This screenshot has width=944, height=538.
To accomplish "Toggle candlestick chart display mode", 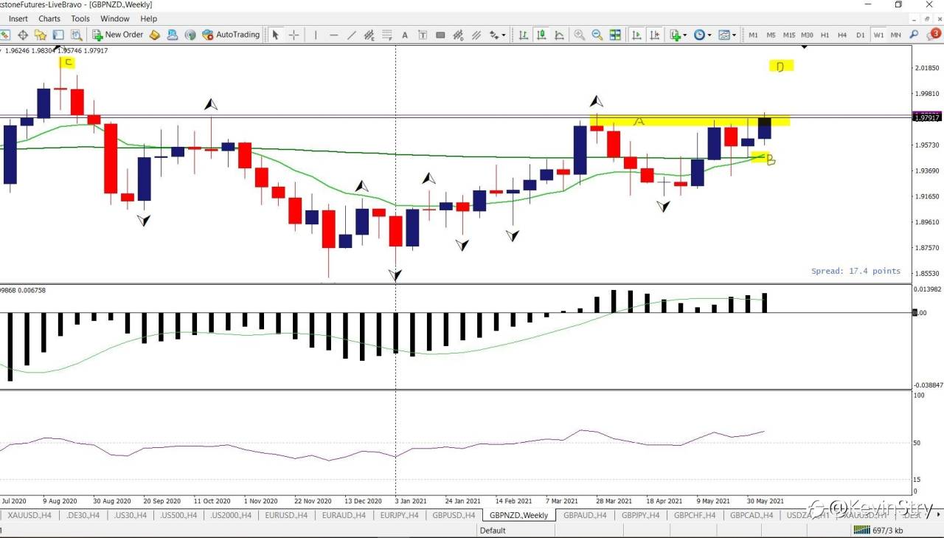I will click(541, 35).
